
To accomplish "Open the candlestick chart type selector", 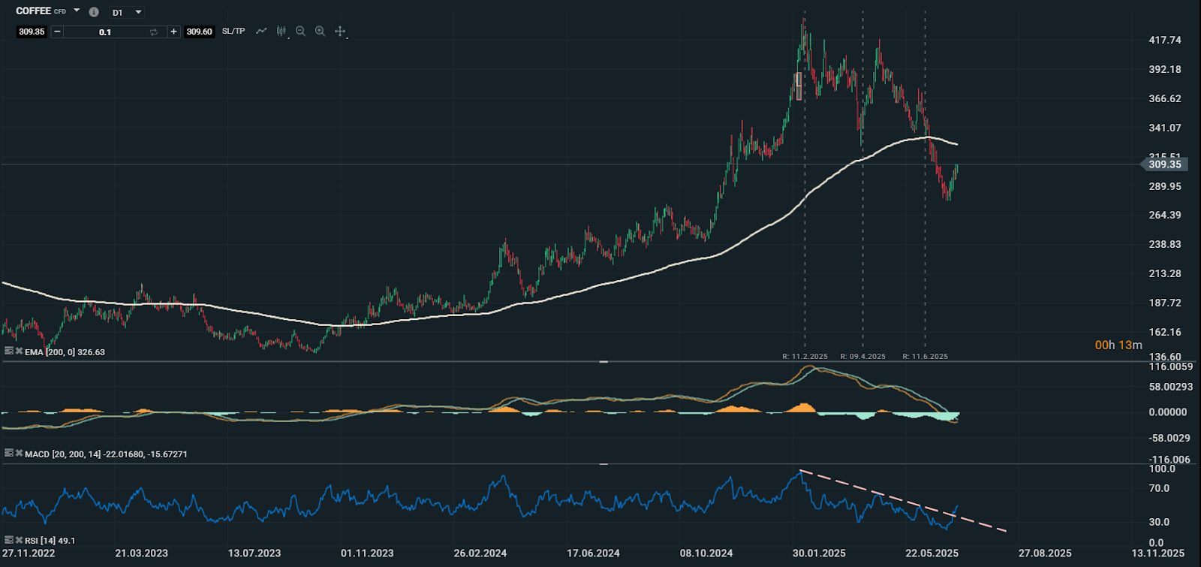I will 281,31.
